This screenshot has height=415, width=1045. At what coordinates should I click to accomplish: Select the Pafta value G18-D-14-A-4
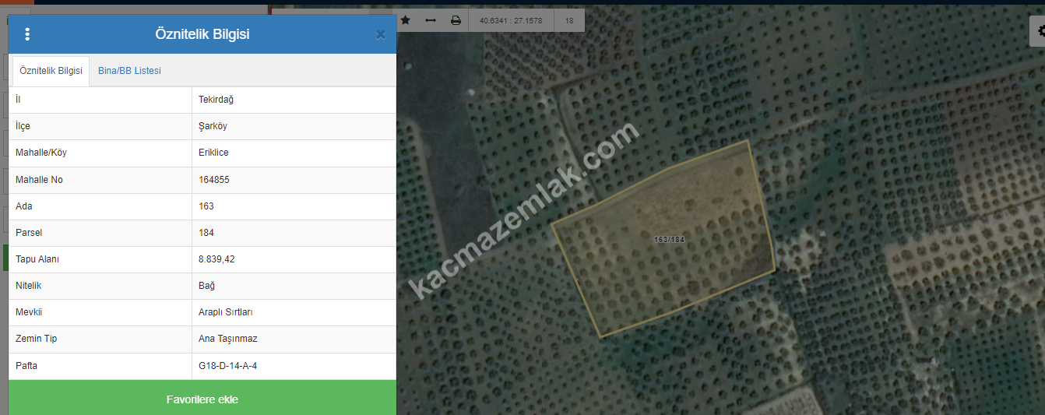[x=227, y=365]
